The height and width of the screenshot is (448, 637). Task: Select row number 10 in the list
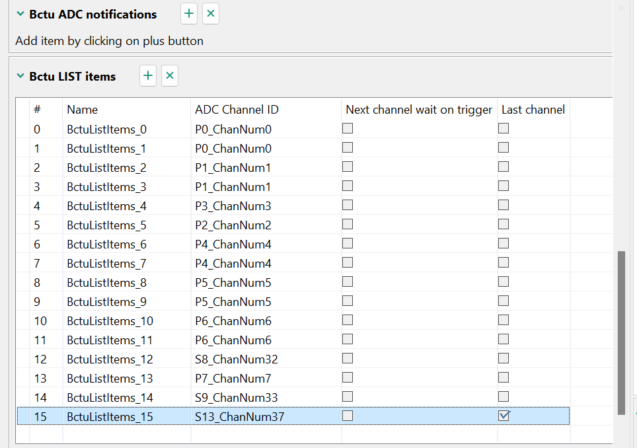pyautogui.click(x=40, y=321)
